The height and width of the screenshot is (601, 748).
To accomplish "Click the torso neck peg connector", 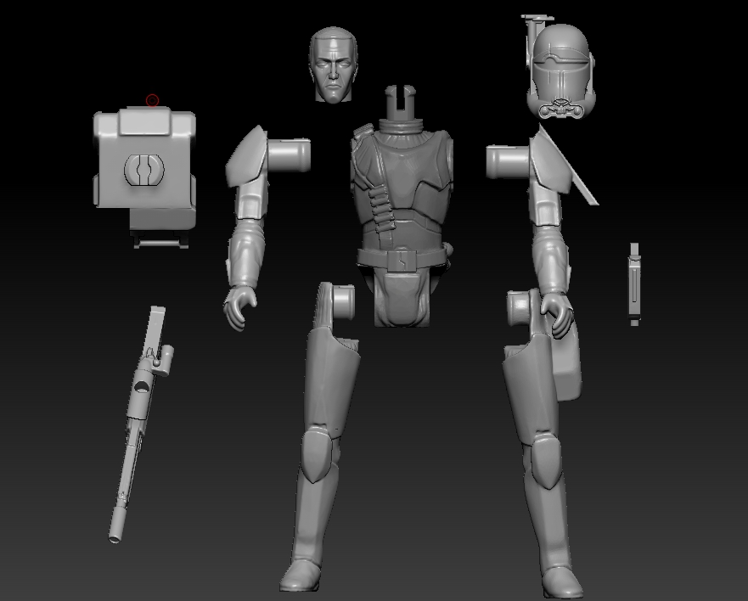I will point(402,104).
